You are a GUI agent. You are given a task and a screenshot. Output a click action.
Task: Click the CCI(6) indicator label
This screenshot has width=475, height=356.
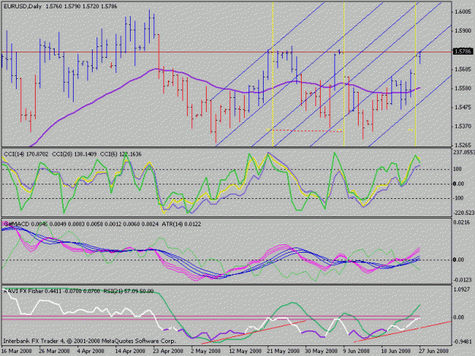121,154
